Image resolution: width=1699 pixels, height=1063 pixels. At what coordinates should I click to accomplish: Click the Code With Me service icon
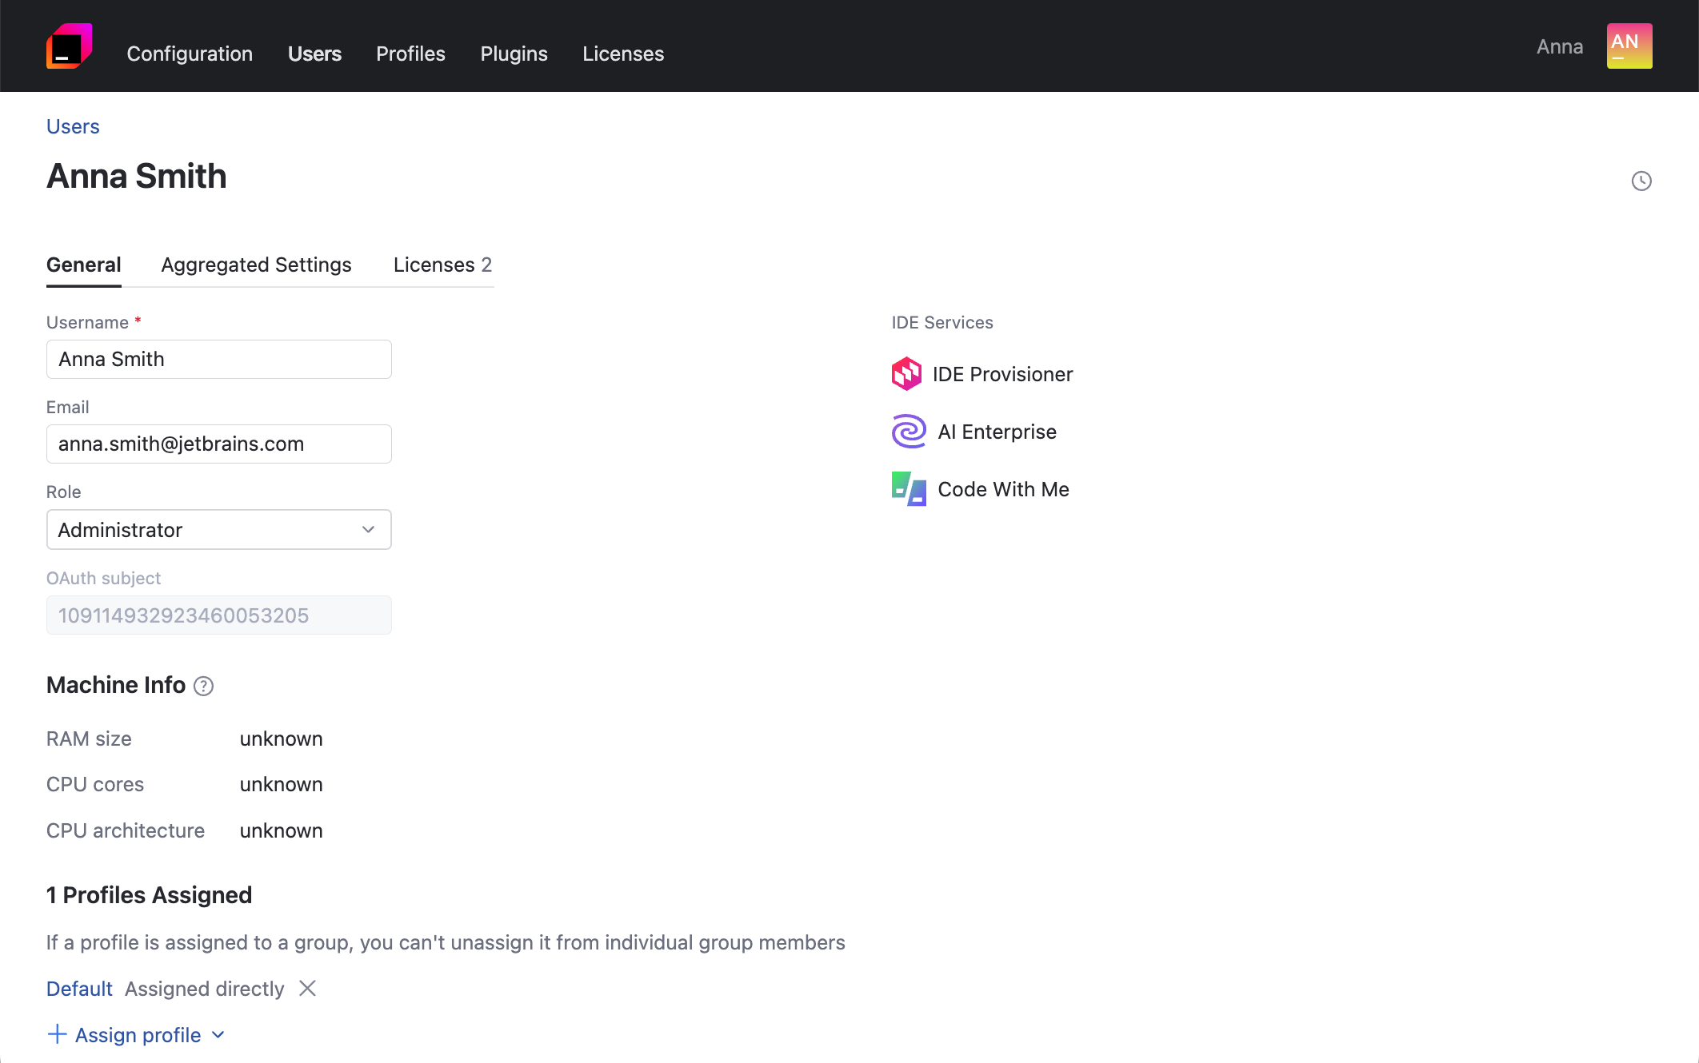pyautogui.click(x=907, y=489)
